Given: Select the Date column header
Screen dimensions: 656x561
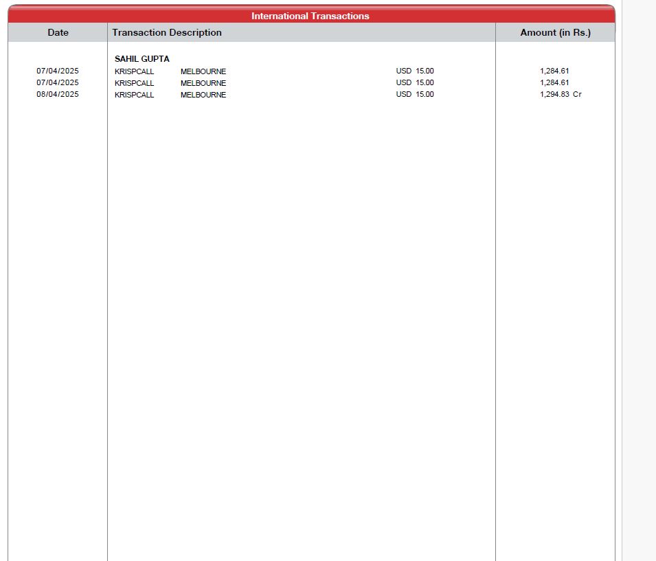Looking at the screenshot, I should click(58, 33).
